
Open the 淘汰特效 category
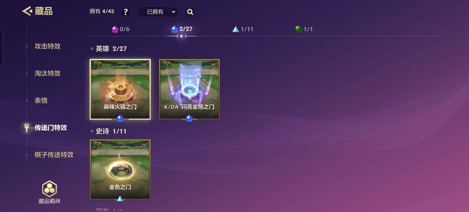coord(48,74)
